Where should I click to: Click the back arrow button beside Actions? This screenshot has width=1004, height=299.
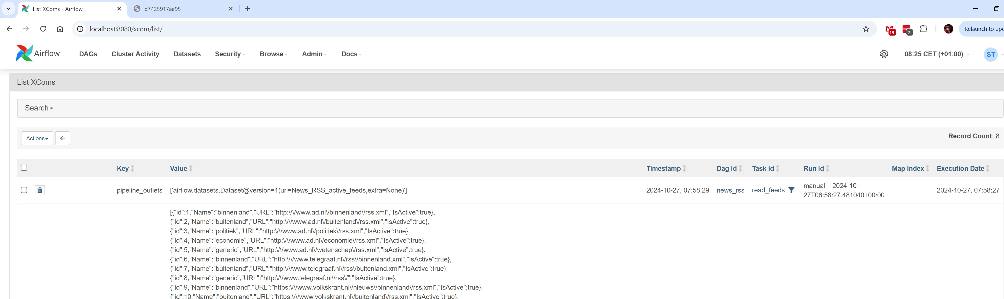tap(62, 138)
